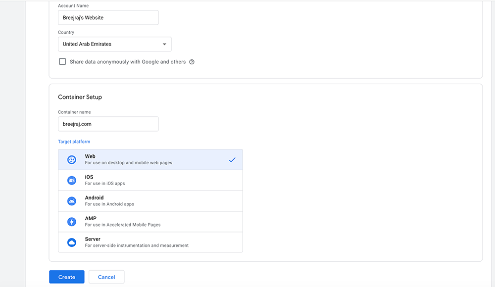Click the iOS platform icon

pos(72,180)
